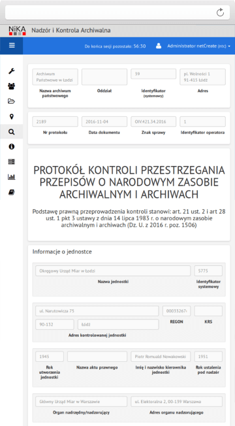Open the wrench settings sidebar icon

pyautogui.click(x=11, y=71)
